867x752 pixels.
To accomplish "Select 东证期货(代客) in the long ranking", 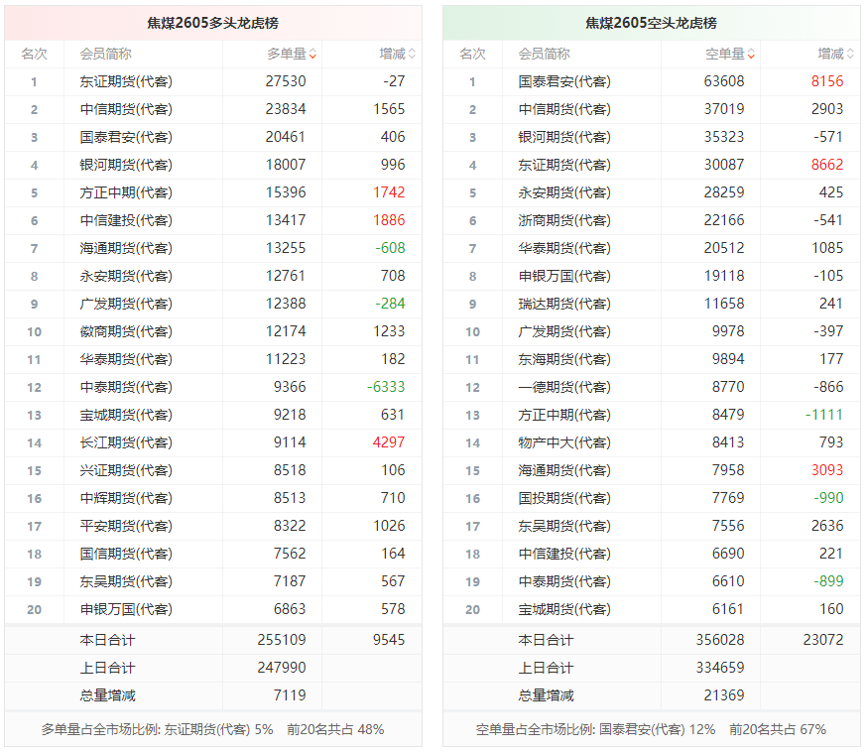I will coord(126,81).
